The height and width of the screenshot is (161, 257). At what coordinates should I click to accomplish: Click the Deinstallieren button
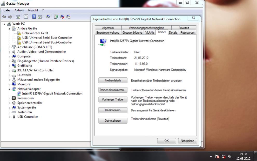pyautogui.click(x=113, y=121)
